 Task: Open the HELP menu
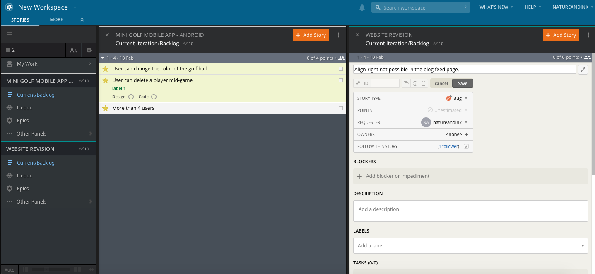point(532,7)
